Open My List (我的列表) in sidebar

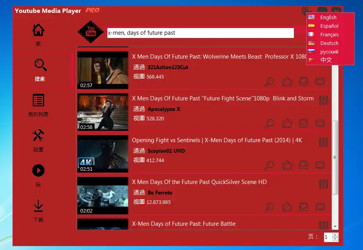pos(38,105)
